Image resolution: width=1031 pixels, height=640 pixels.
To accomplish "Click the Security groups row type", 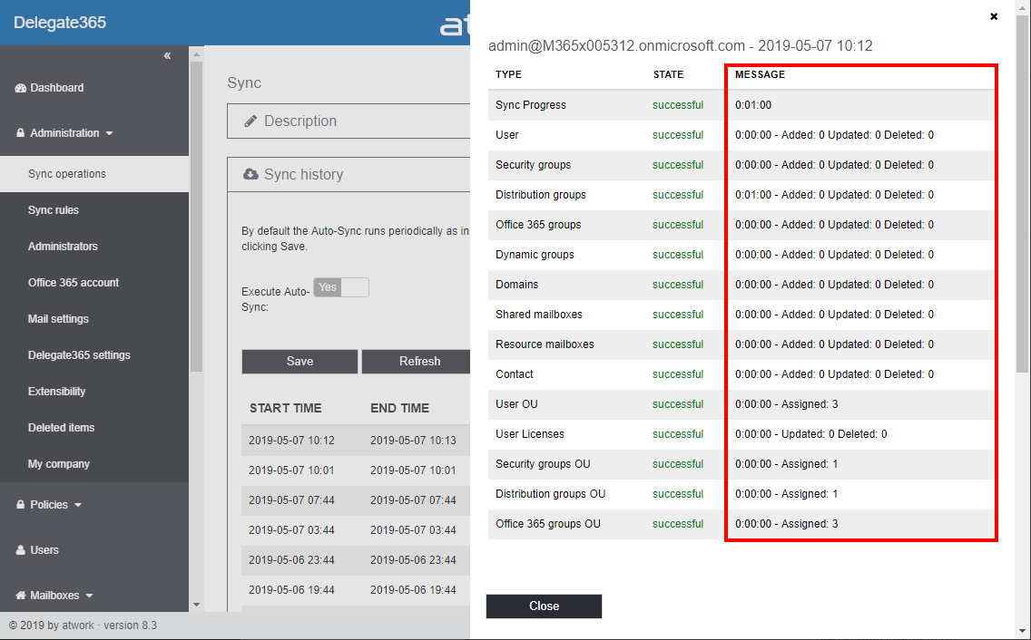I will 534,165.
